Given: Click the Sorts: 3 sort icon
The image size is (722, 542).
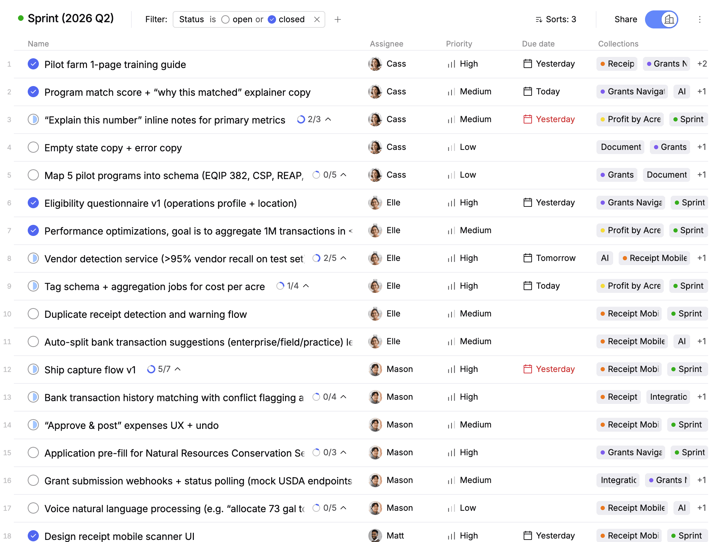Looking at the screenshot, I should (x=539, y=19).
